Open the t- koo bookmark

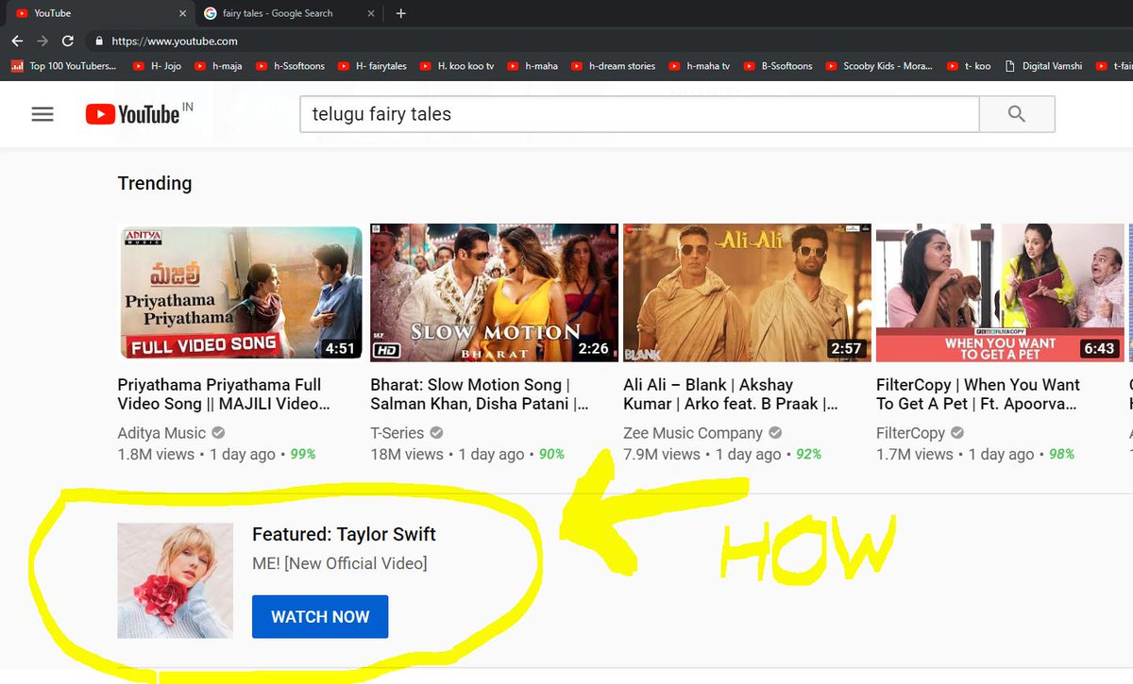point(968,66)
